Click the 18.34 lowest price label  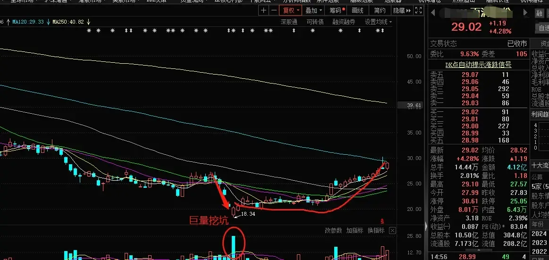pos(247,214)
